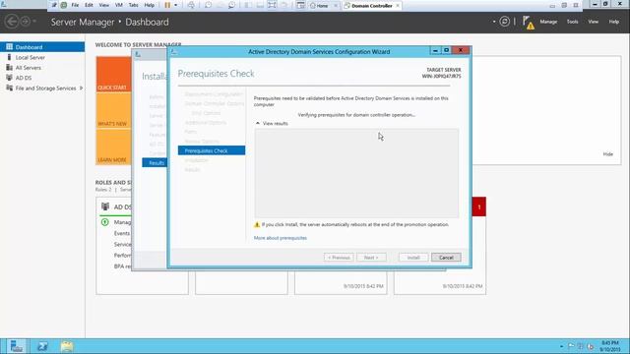Click the full screen toolbar icon
The width and height of the screenshot is (630, 354).
point(272,5)
